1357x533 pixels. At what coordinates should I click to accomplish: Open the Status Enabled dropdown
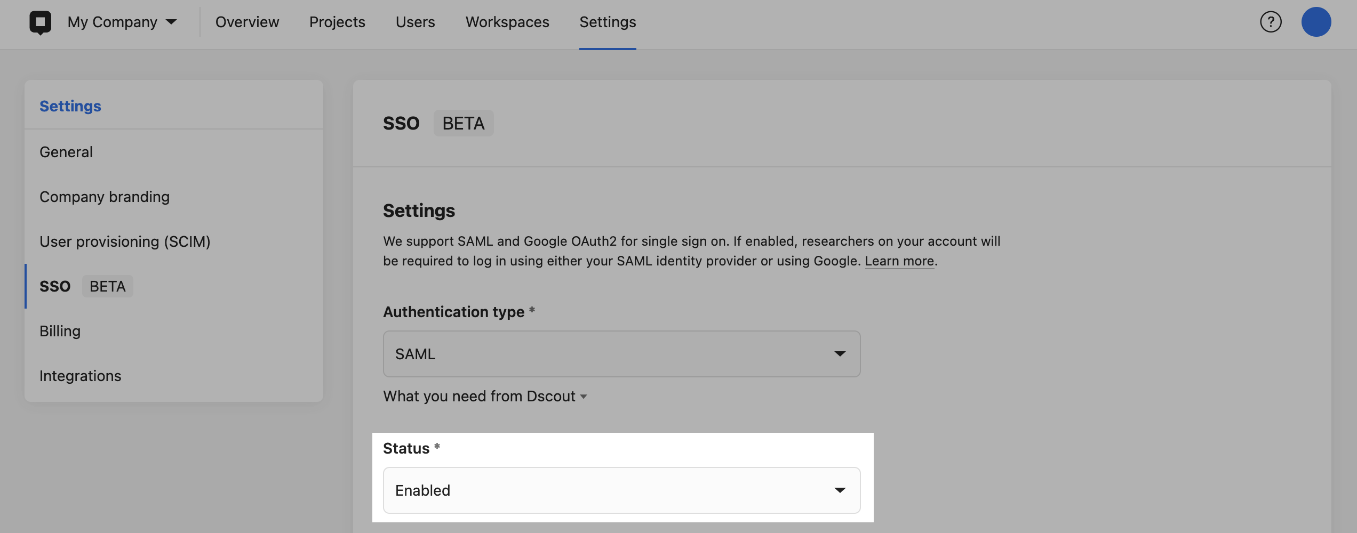tap(621, 490)
